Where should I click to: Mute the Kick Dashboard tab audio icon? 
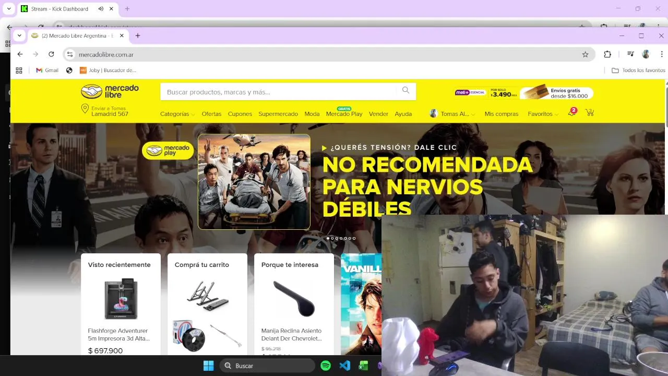(x=101, y=9)
